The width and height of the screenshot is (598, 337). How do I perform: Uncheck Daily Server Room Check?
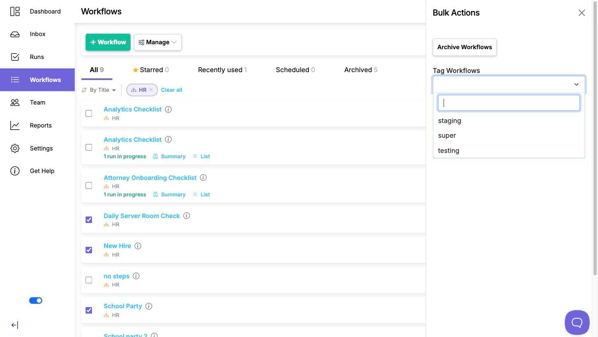tap(89, 220)
